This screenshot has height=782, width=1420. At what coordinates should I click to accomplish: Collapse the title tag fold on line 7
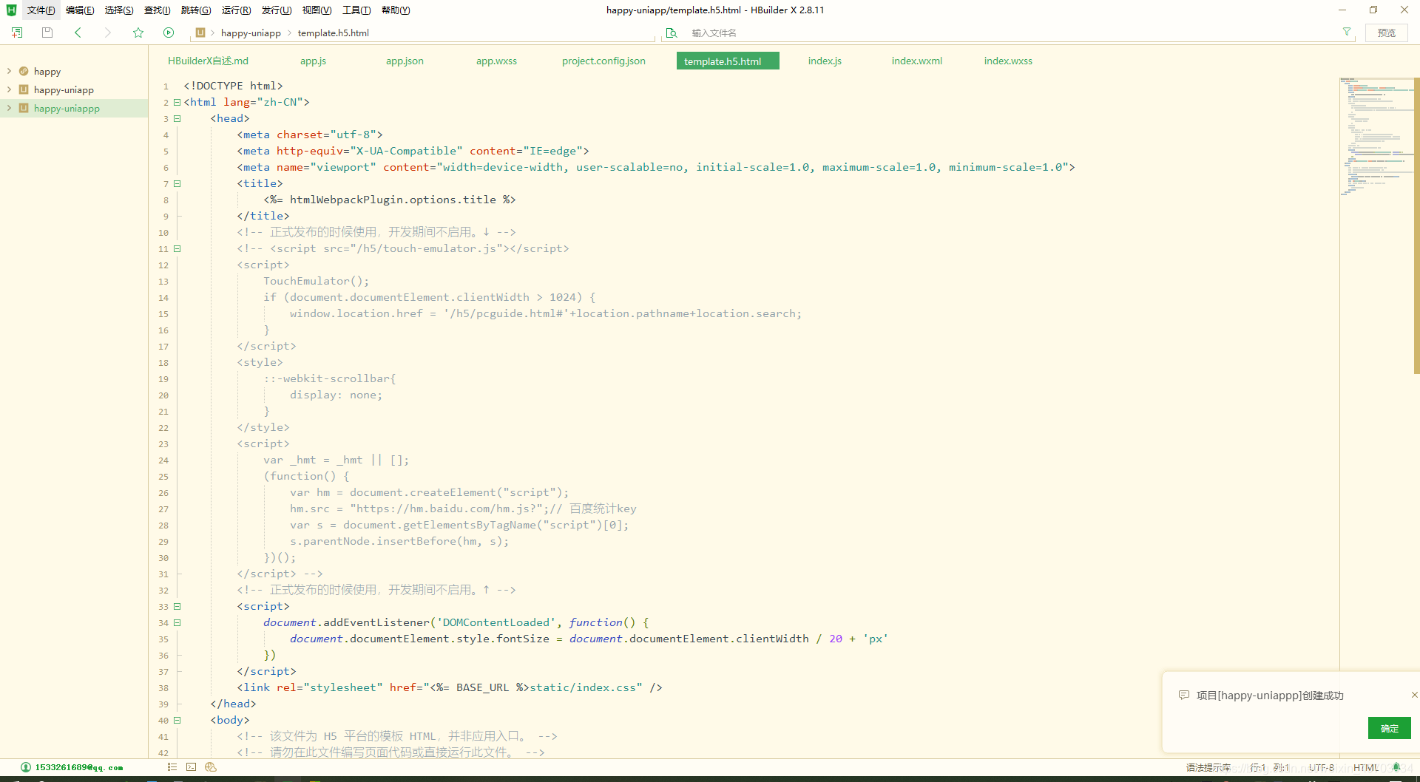(x=177, y=183)
